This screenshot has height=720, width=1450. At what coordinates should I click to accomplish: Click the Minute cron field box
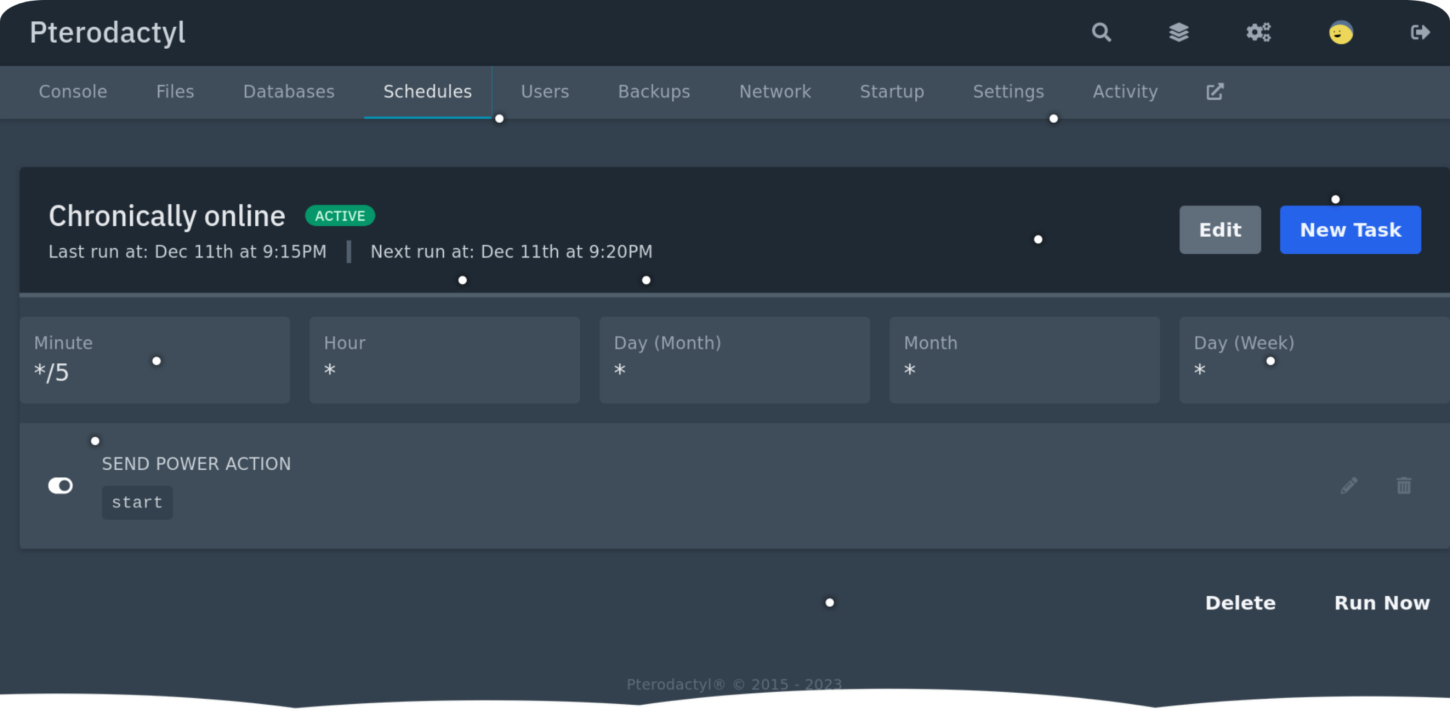[155, 360]
